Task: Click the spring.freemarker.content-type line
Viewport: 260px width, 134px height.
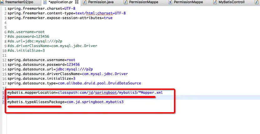Action: (x=67, y=13)
